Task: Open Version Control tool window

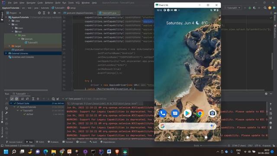Action: coord(14,142)
